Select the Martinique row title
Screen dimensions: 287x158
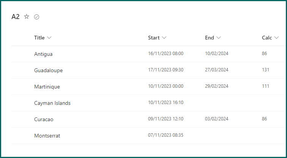tap(47, 87)
